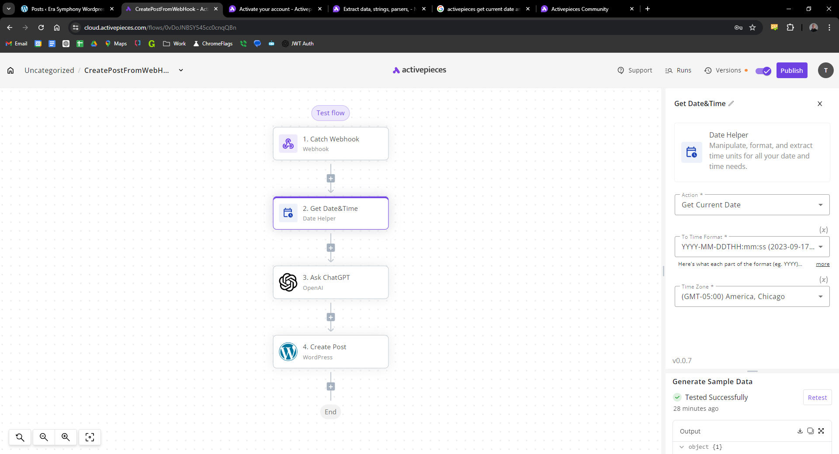Zoom out the flow canvas
Viewport: 839px width, 454px height.
click(x=44, y=437)
